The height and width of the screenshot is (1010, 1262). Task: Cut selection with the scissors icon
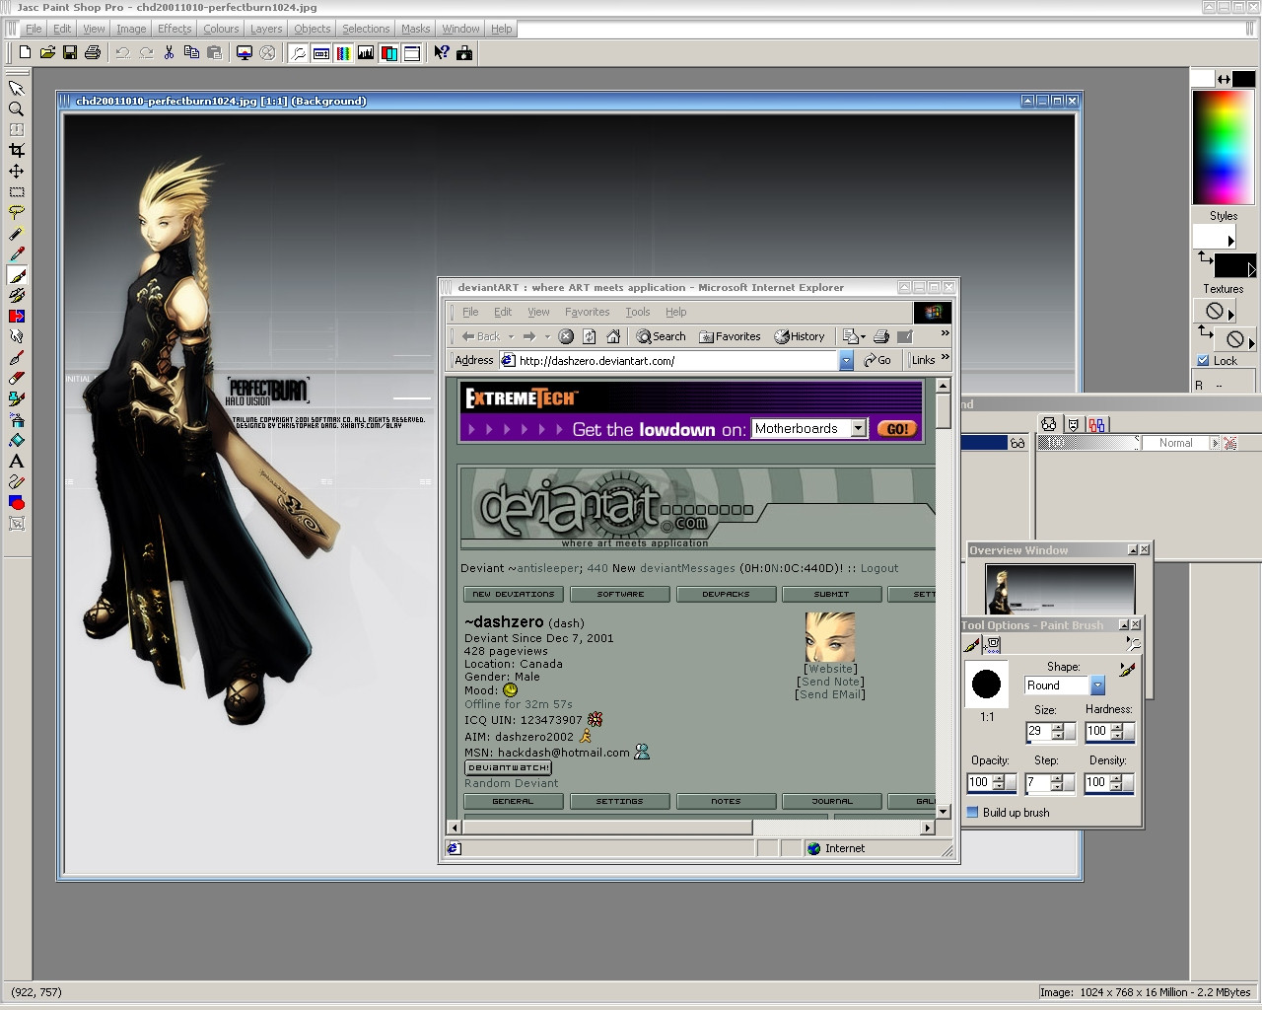point(169,52)
